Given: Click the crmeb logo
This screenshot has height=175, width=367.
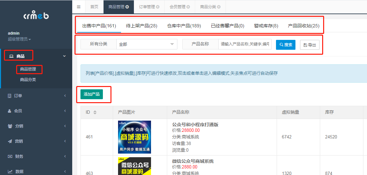Looking at the screenshot, I should [x=36, y=15].
